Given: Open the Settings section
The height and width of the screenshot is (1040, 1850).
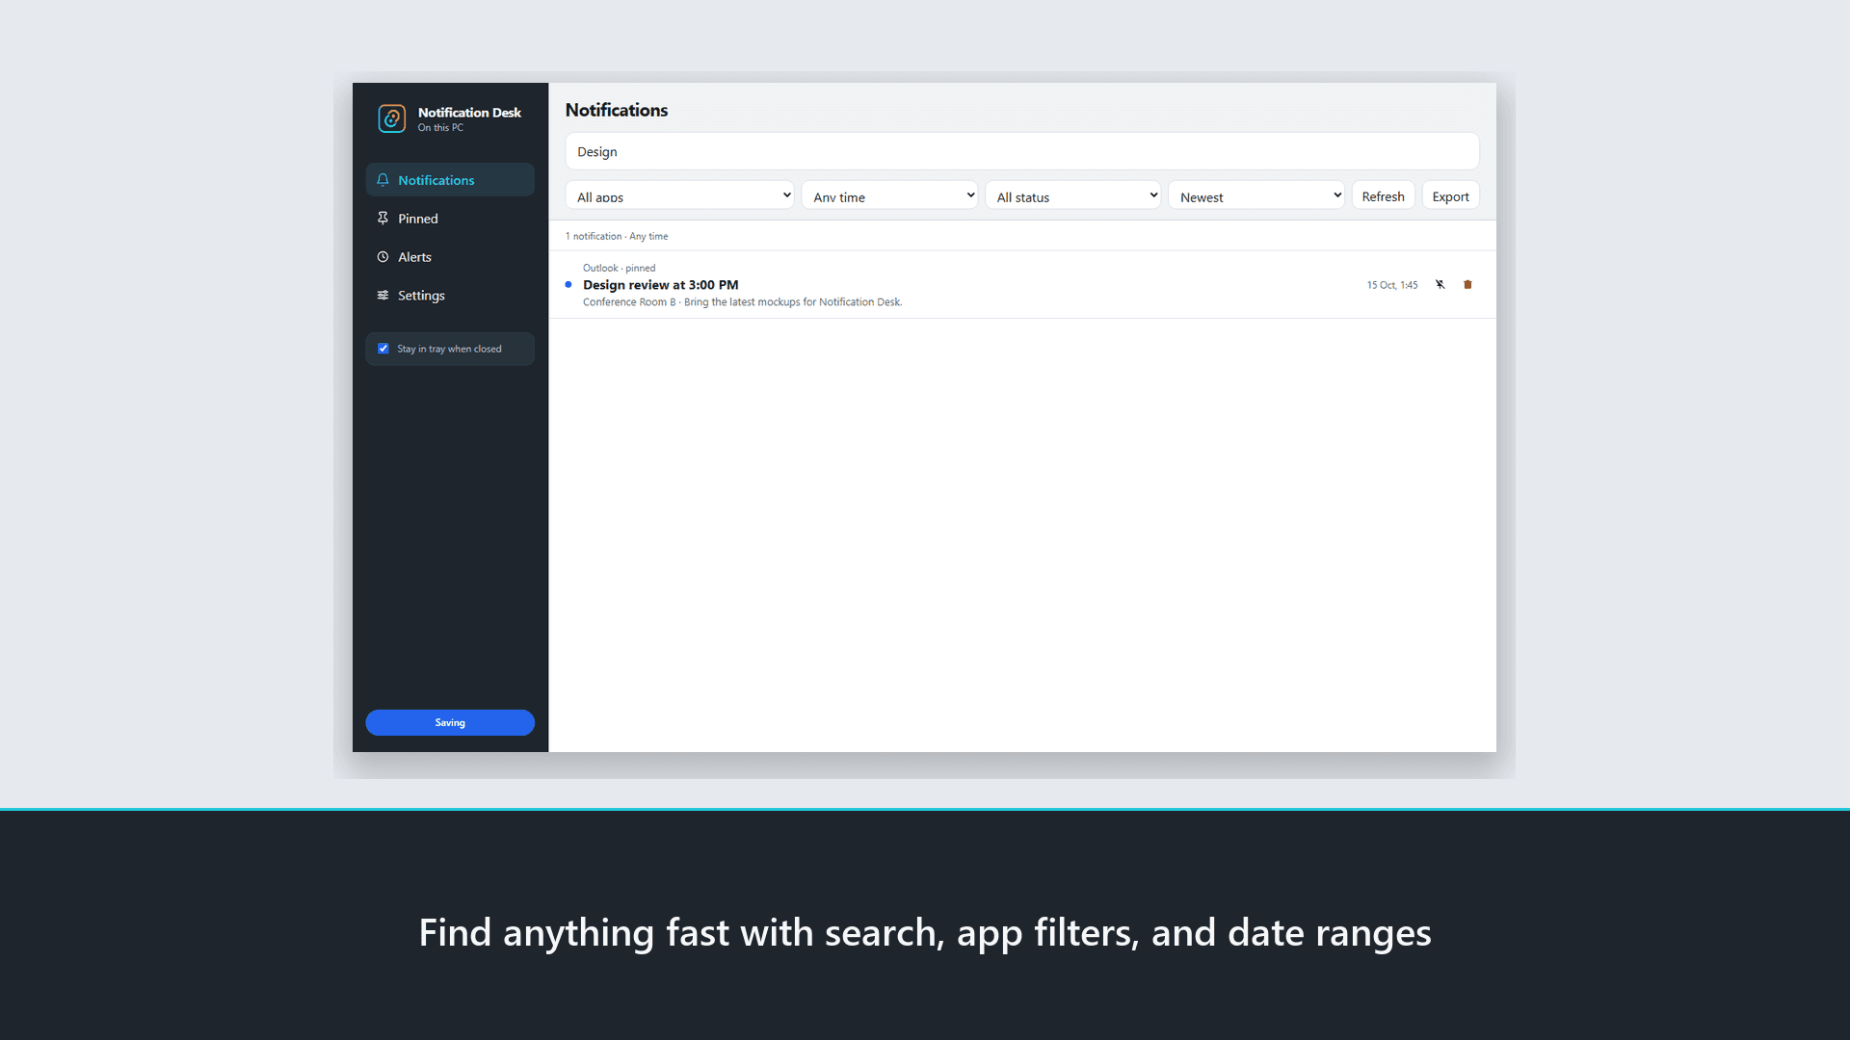Looking at the screenshot, I should click(450, 296).
